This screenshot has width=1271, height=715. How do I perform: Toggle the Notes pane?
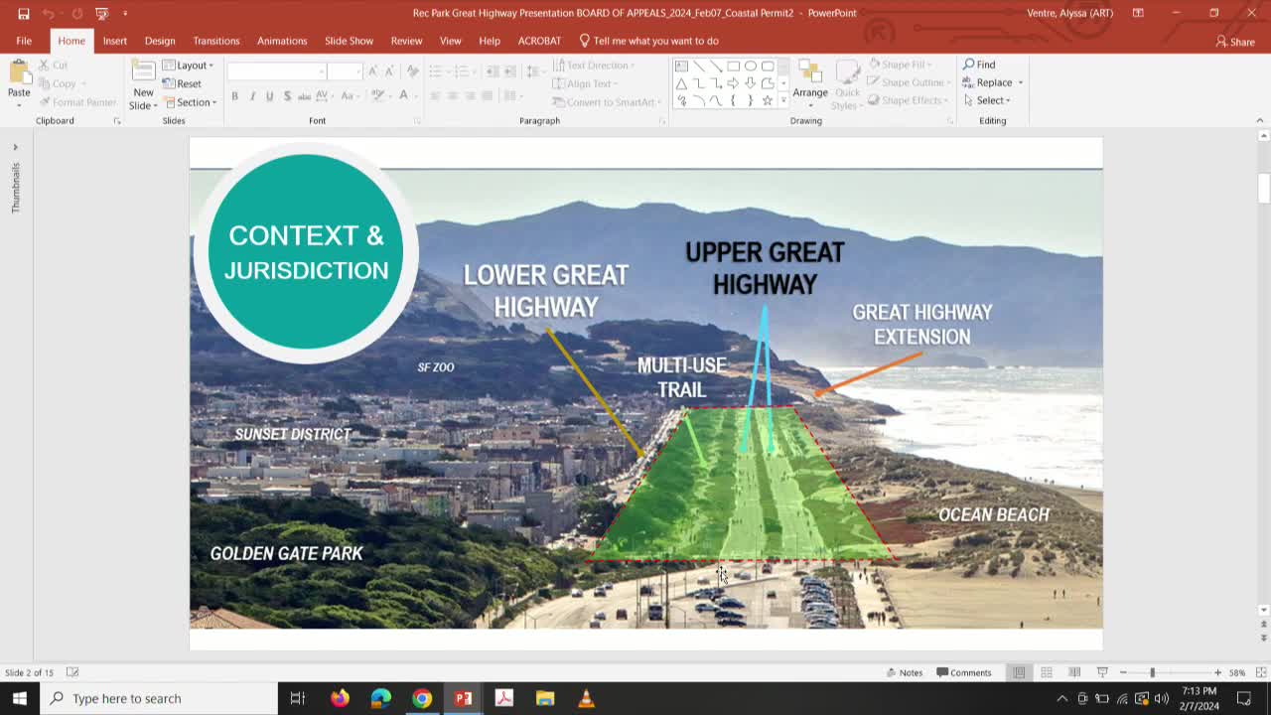[905, 672]
